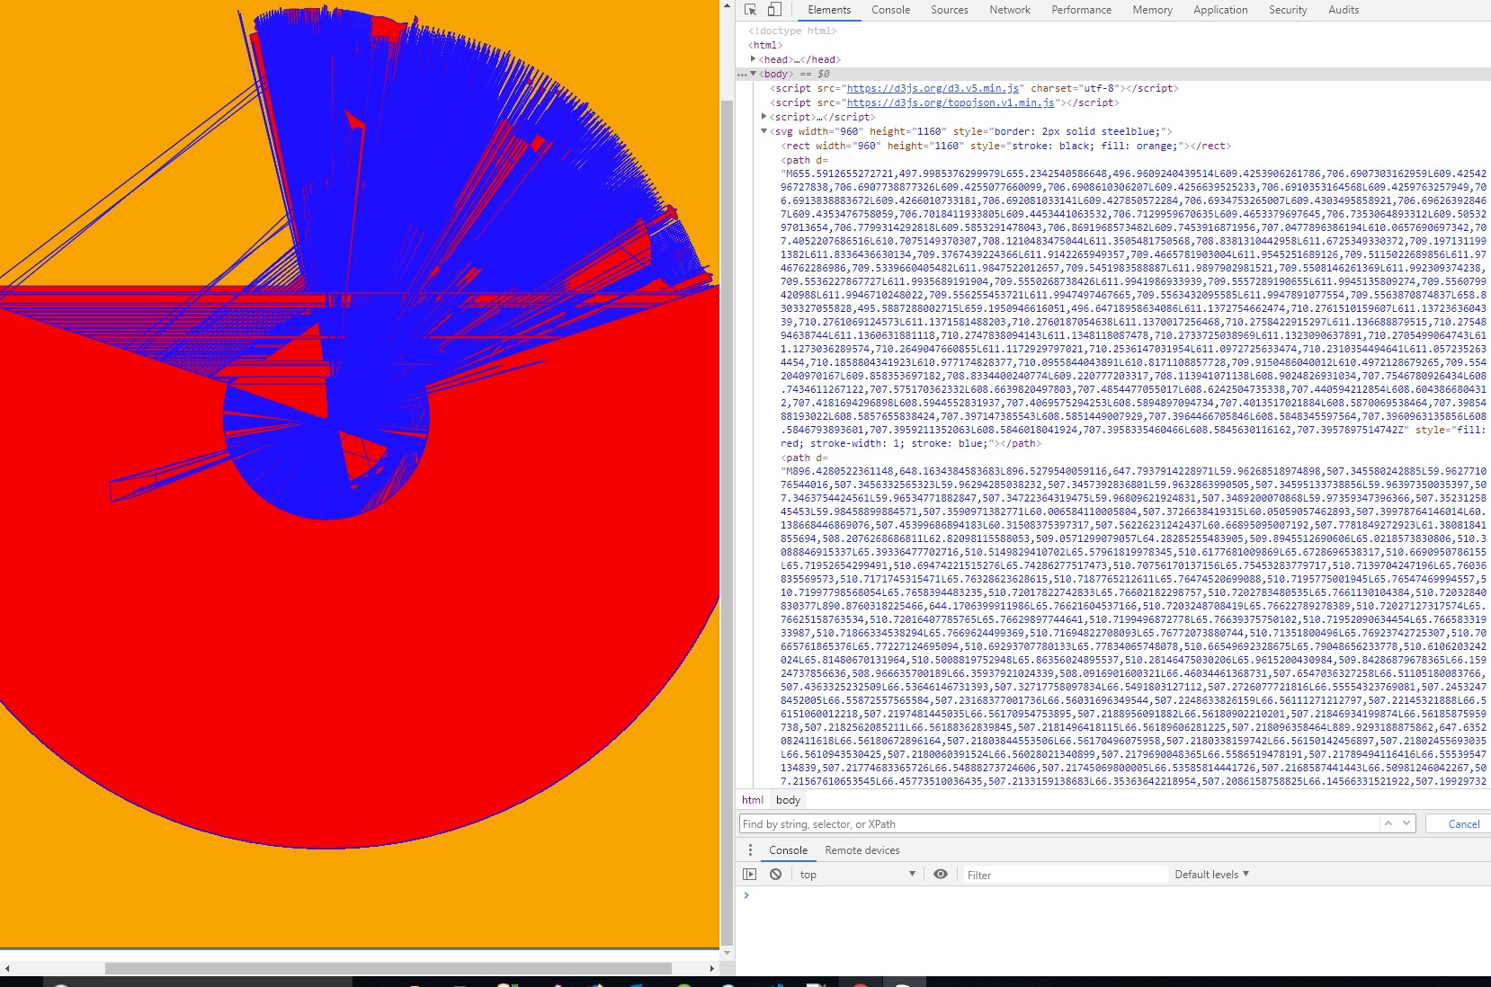Expand the head element node

point(754,59)
